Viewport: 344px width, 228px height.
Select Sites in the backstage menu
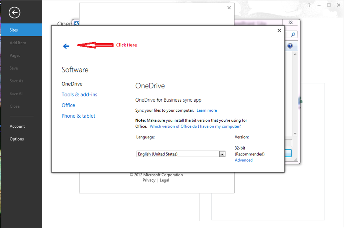pyautogui.click(x=21, y=30)
